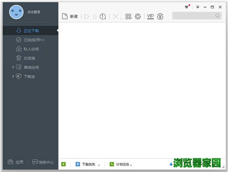Click the downloading arrow icon
The height and width of the screenshot is (172, 228).
pos(19,31)
